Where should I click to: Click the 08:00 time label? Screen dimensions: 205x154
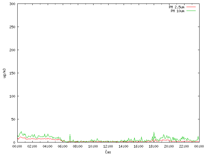(x=78, y=146)
